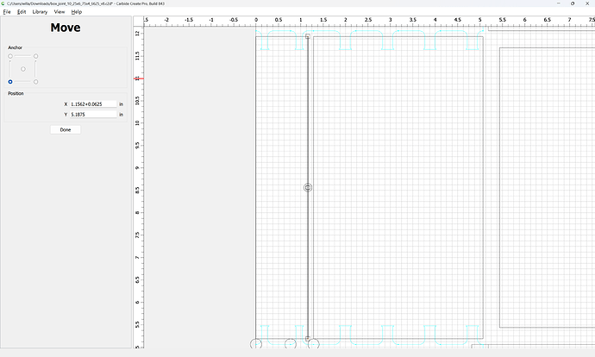Minimize the Carbide Create window
Viewport: 595px width, 357px height.
[559, 3]
